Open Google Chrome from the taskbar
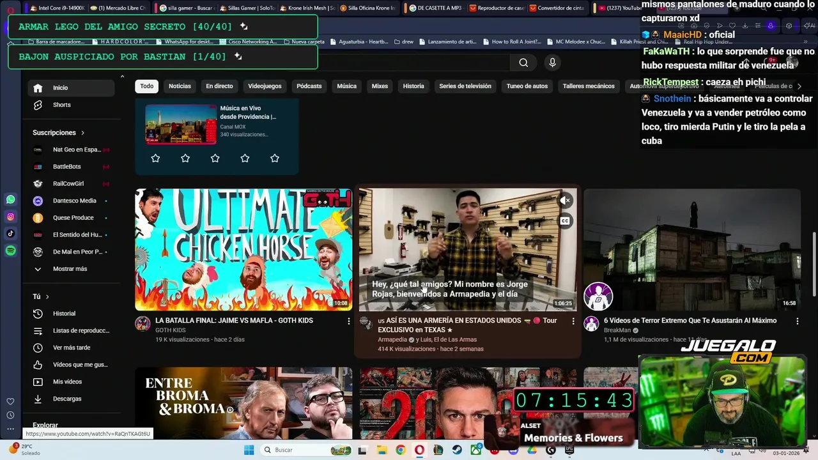The image size is (818, 460). 400,450
